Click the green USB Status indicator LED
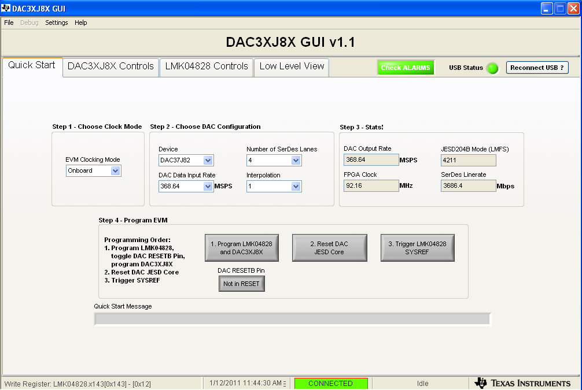This screenshot has height=390, width=582. (x=492, y=68)
